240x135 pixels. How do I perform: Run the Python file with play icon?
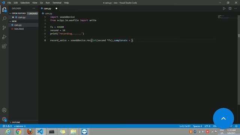[224, 8]
